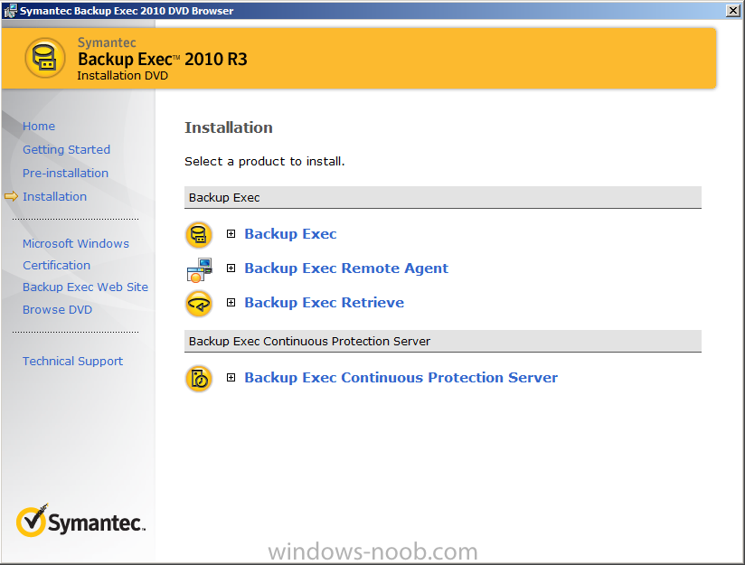Expand the Continuous Protection Server entry
The image size is (745, 565).
point(231,377)
